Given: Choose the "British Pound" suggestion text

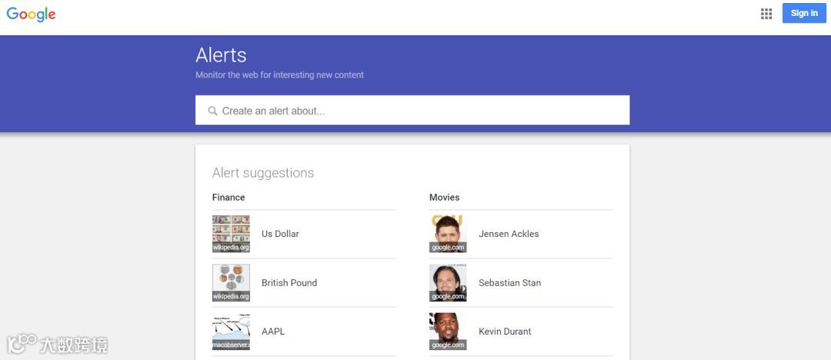Looking at the screenshot, I should [x=289, y=282].
